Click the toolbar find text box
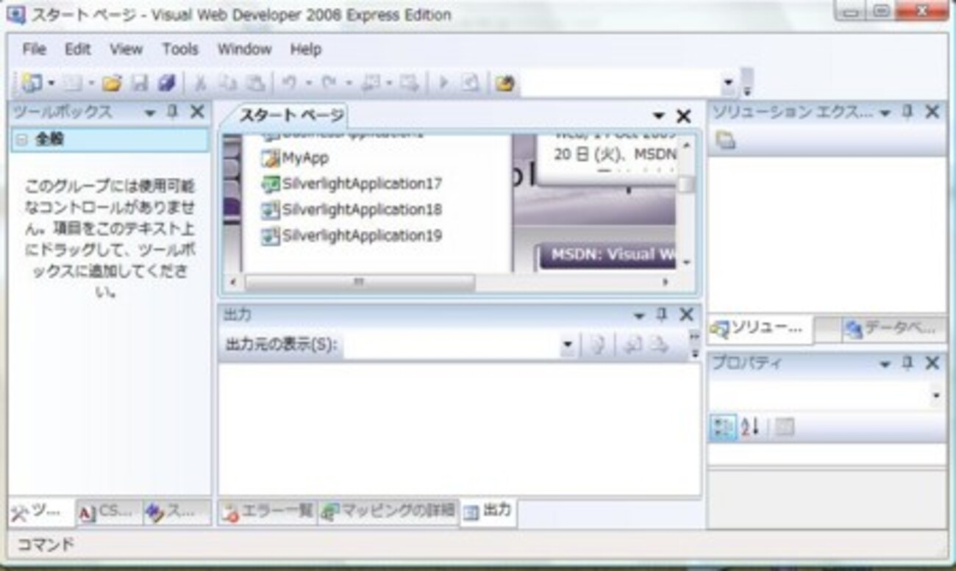 [x=621, y=84]
